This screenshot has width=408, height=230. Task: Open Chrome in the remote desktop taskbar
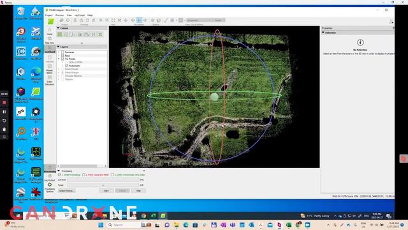pos(143,216)
